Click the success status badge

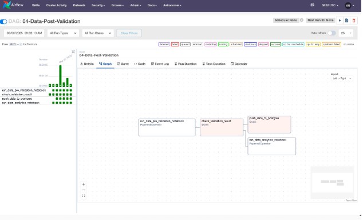click(x=275, y=44)
